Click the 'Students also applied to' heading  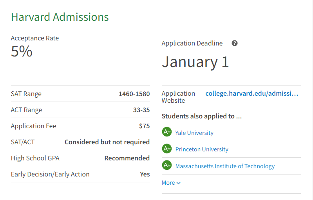point(202,116)
